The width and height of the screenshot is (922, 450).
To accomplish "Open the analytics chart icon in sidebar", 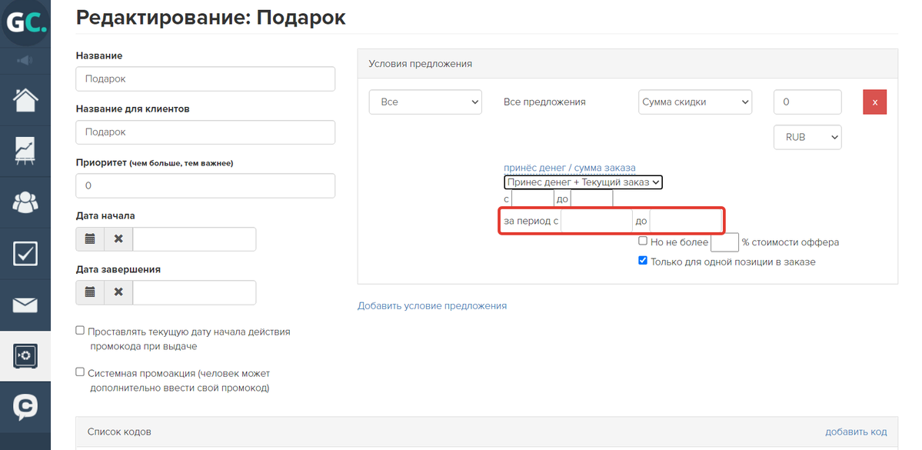I will [25, 152].
